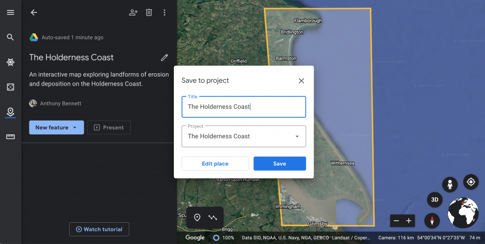Close the Save to project dialog
Viewport: 485px width, 244px height.
click(x=301, y=81)
